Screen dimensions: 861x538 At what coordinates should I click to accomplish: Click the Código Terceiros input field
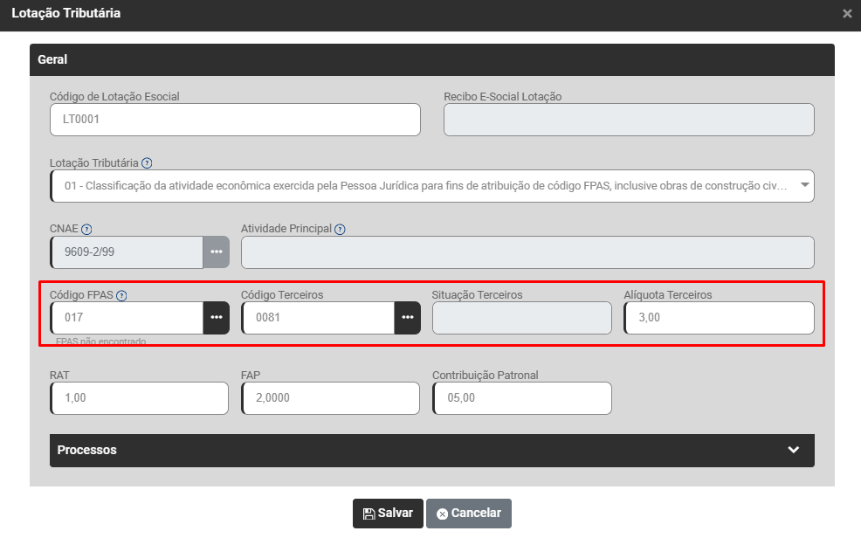coord(318,318)
